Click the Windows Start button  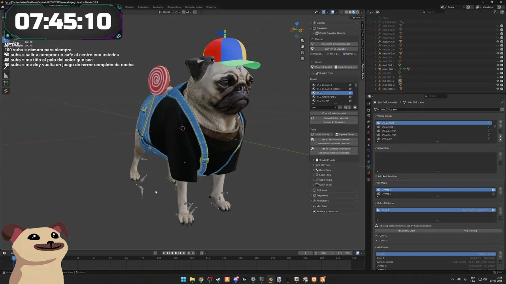coord(183,279)
